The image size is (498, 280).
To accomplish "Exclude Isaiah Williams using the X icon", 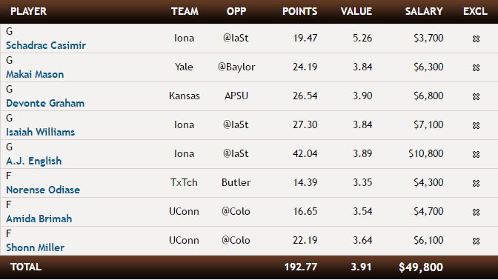I will 476,125.
